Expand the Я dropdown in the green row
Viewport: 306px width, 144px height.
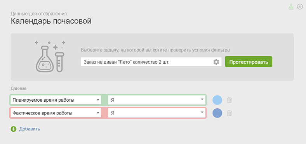[x=157, y=100]
